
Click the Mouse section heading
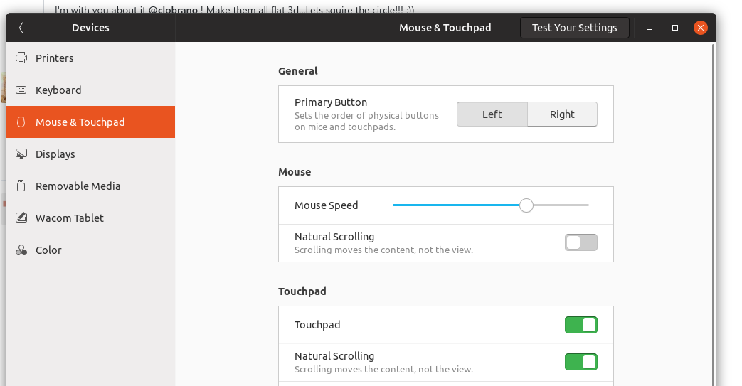(295, 172)
